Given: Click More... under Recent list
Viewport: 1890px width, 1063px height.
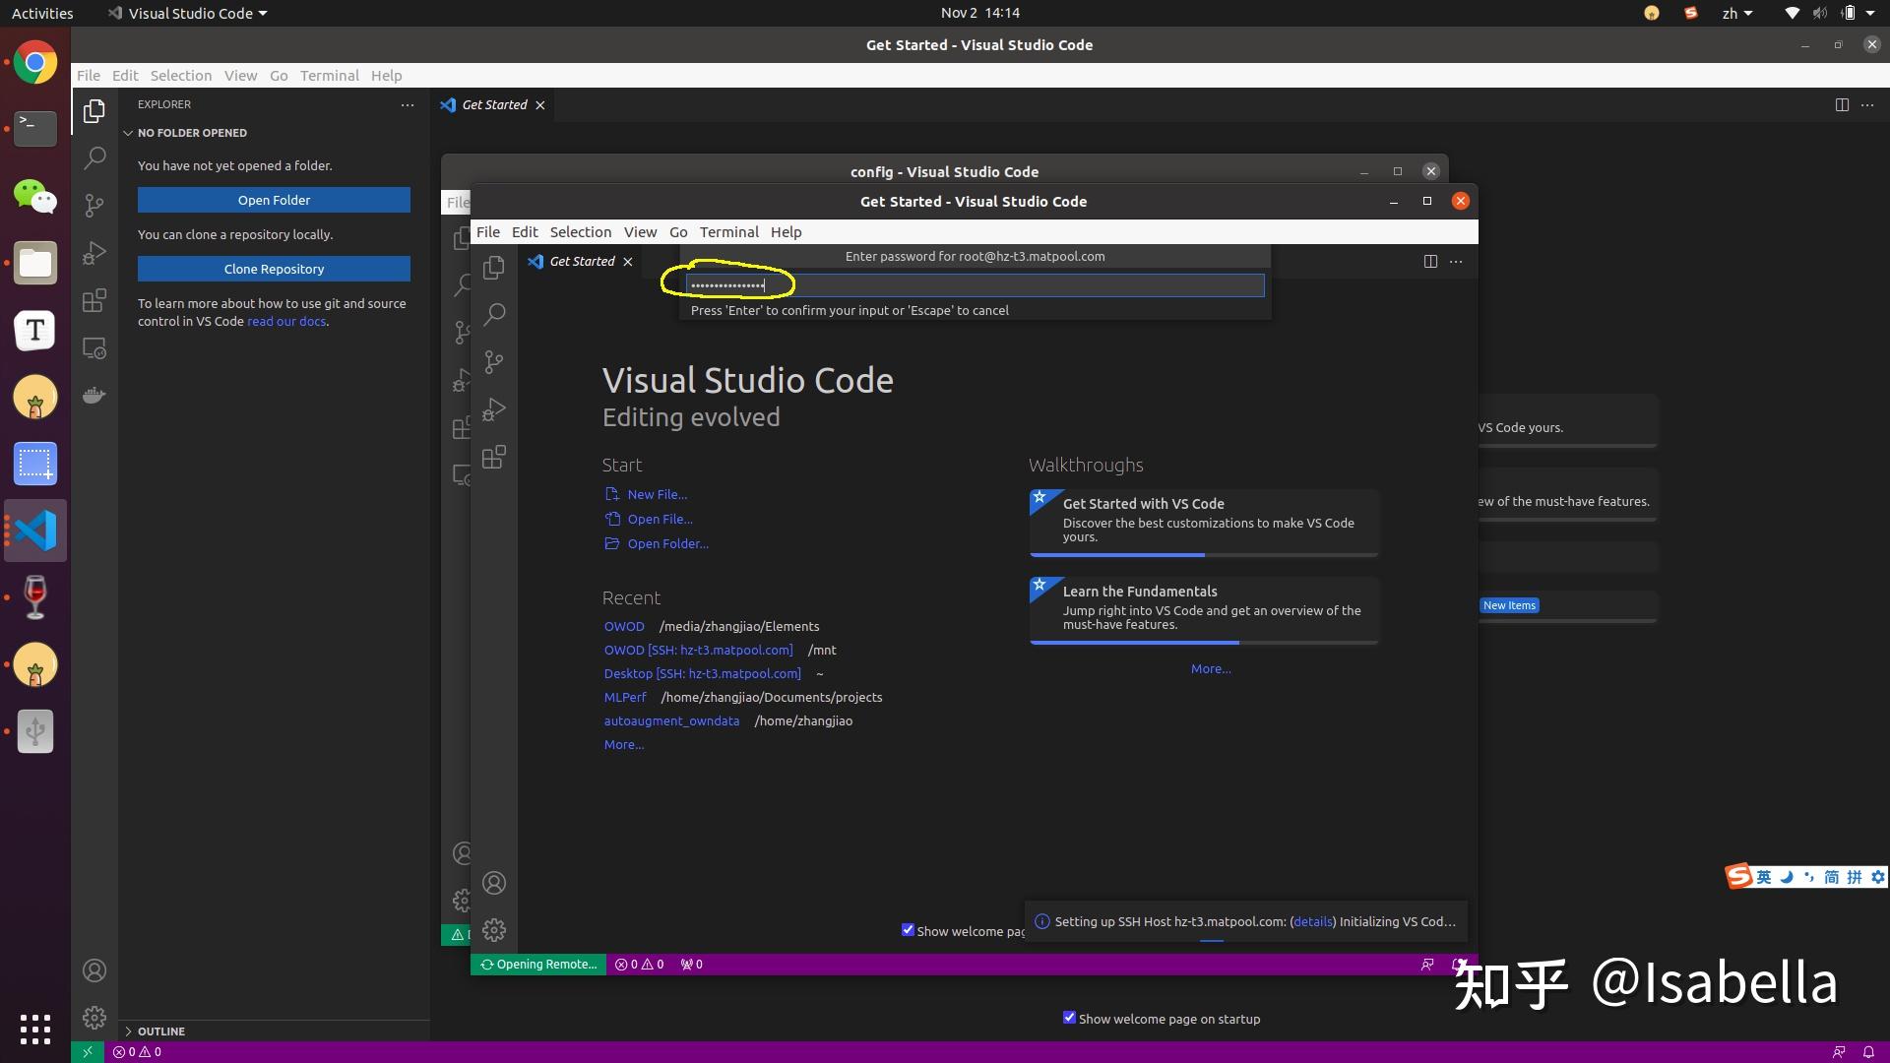Looking at the screenshot, I should pos(624,745).
